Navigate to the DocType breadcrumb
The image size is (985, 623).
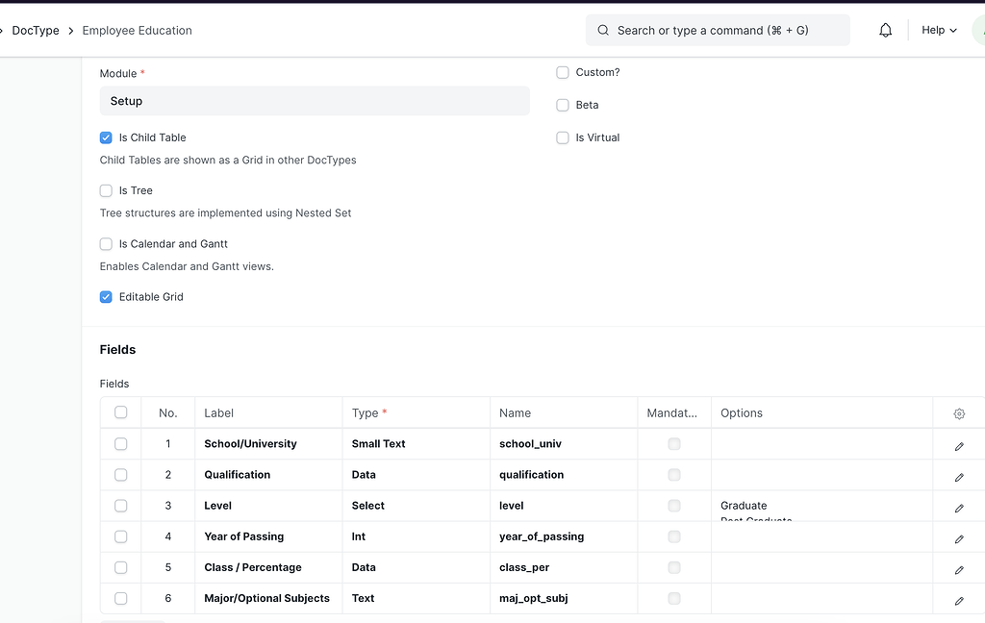[35, 30]
